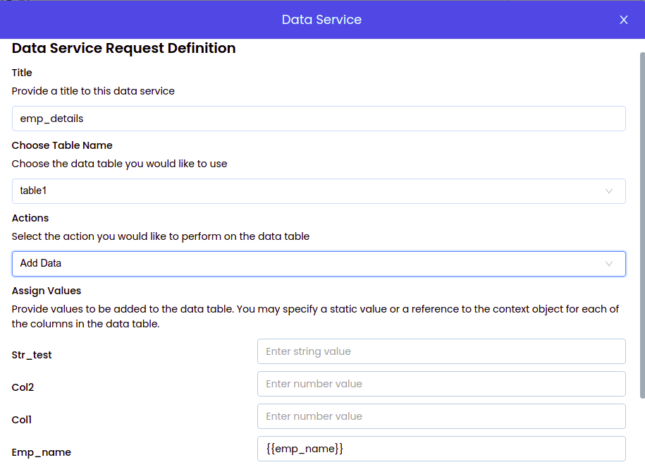Click the Title input showing emp_details
Viewport: 645px width, 472px height.
point(317,119)
